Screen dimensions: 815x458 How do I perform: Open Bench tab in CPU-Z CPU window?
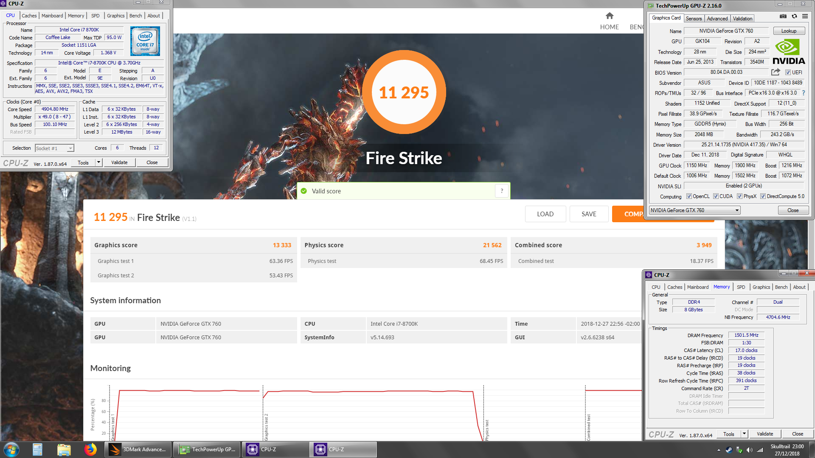point(136,16)
